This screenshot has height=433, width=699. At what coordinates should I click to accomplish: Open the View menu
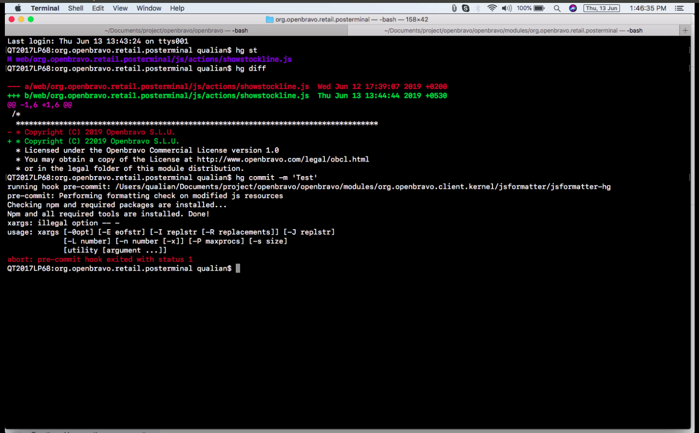[x=120, y=8]
